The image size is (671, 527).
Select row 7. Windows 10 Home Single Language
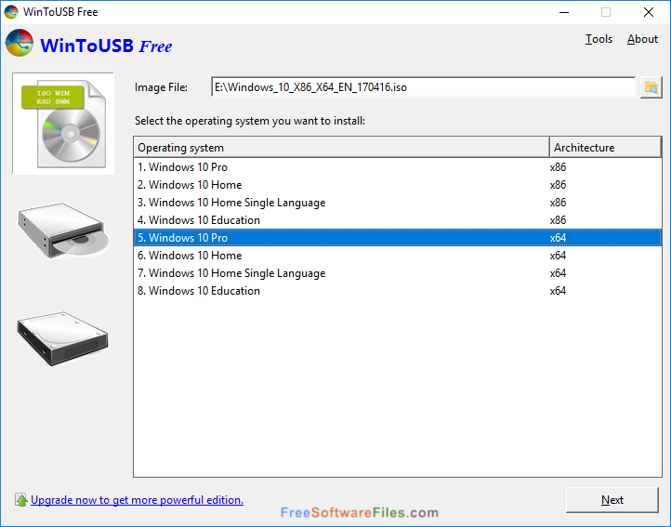pyautogui.click(x=398, y=273)
